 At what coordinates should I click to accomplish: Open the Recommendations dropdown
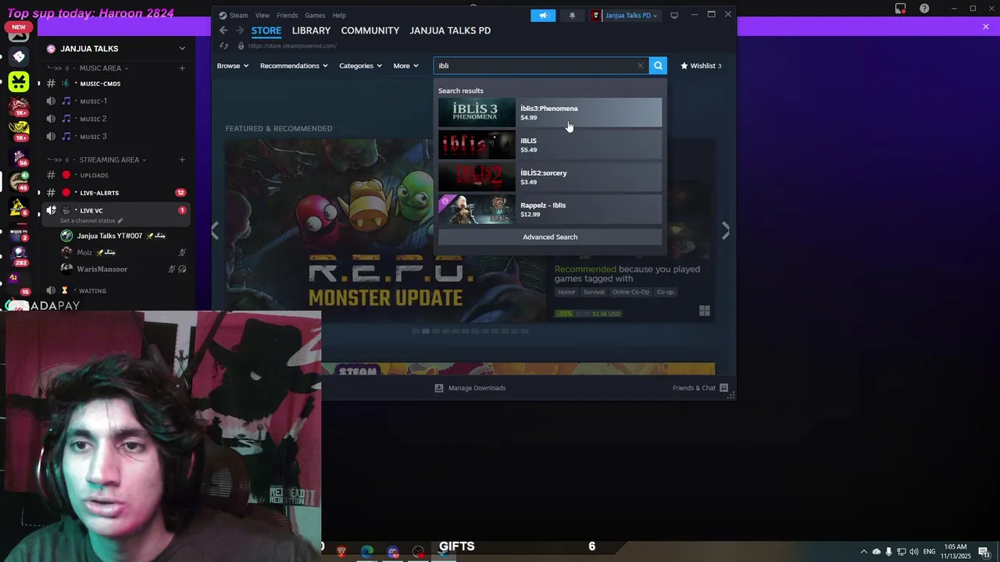(x=294, y=66)
